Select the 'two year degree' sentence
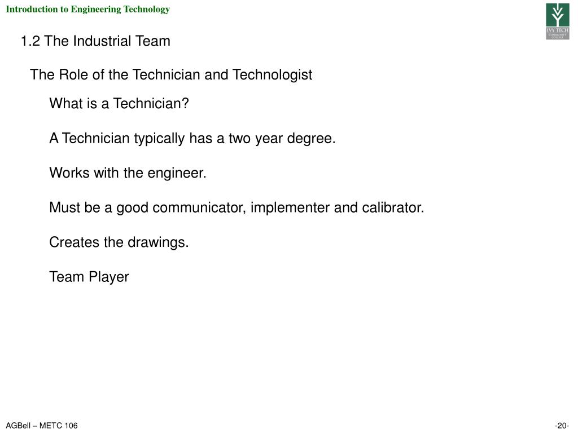This screenshot has width=578, height=433. [x=192, y=139]
